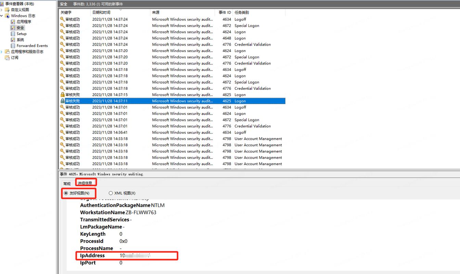
Task: Switch to the 常规 tab
Action: (x=67, y=184)
